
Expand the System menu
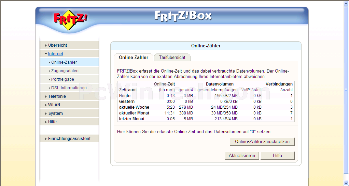(x=69, y=113)
